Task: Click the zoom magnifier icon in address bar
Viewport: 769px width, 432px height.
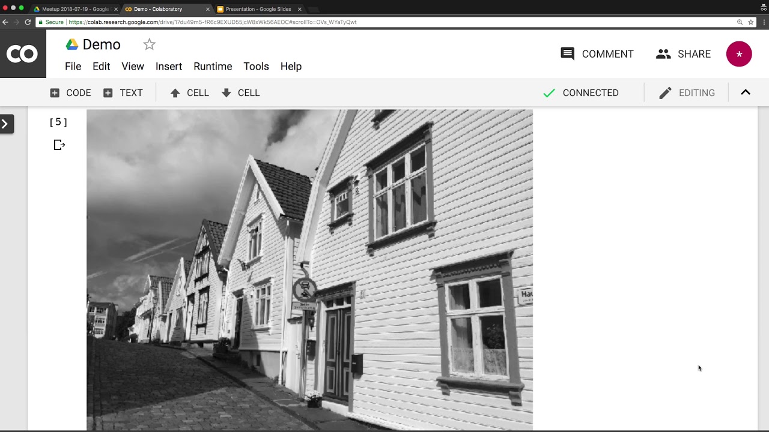Action: coord(740,22)
